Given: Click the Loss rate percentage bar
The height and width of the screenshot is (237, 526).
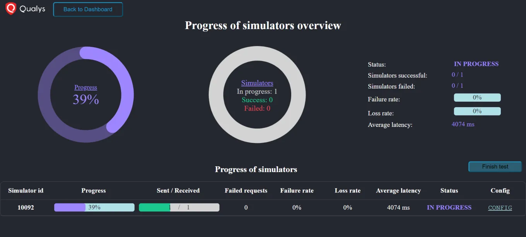Looking at the screenshot, I should tap(477, 111).
